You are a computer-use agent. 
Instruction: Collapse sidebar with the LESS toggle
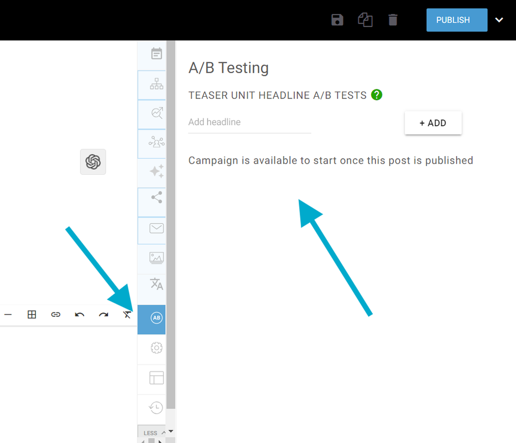click(153, 433)
